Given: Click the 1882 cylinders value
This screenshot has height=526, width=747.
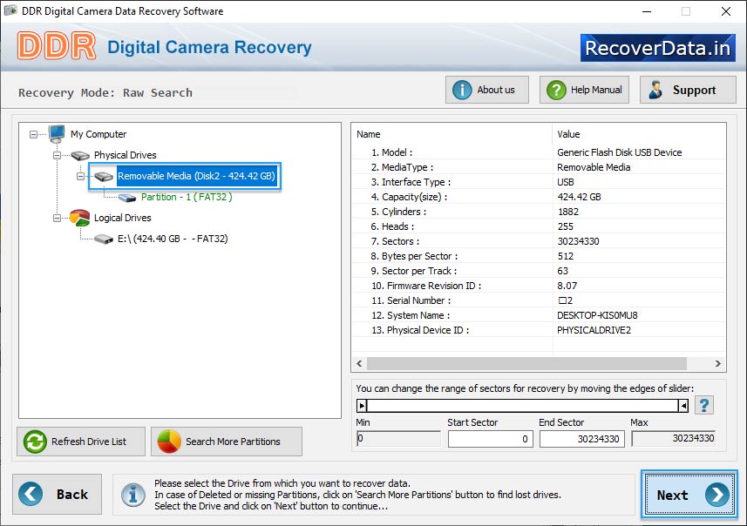Looking at the screenshot, I should pyautogui.click(x=567, y=212).
